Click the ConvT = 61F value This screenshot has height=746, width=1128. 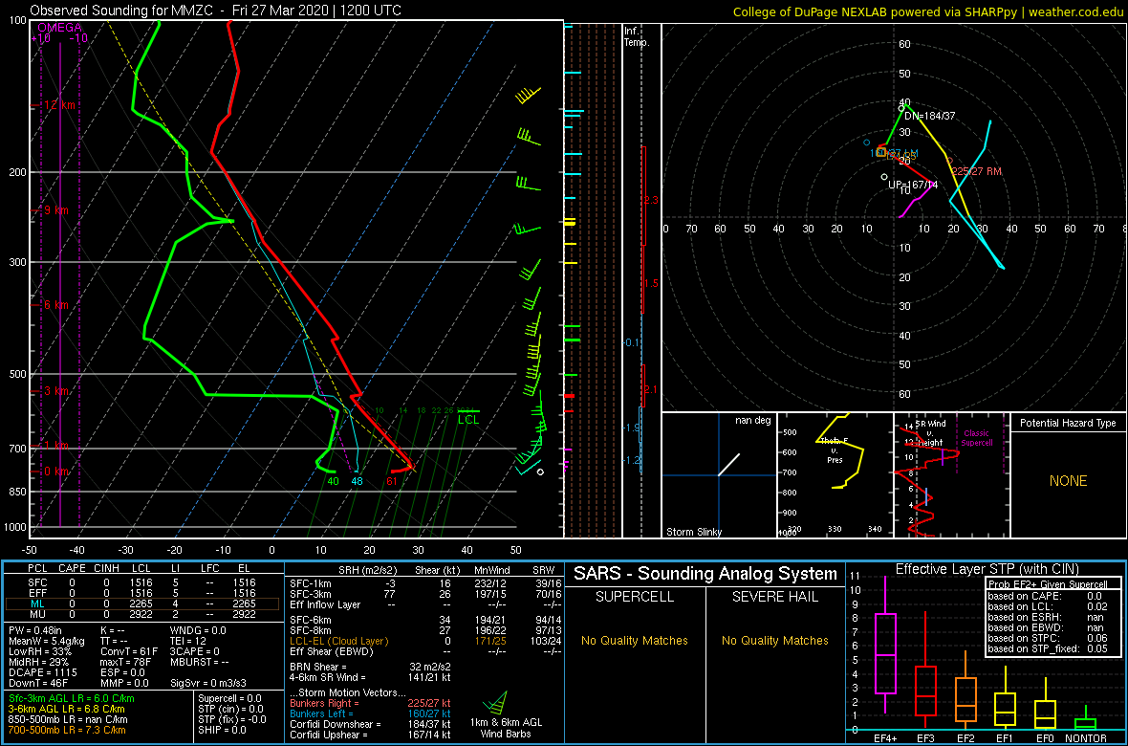[129, 651]
